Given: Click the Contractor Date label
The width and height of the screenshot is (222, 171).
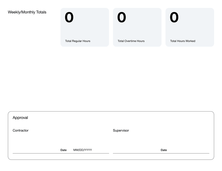Looking at the screenshot, I should point(63,150).
